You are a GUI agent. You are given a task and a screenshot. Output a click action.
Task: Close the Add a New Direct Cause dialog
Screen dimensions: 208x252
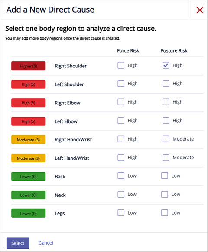tap(200, 10)
